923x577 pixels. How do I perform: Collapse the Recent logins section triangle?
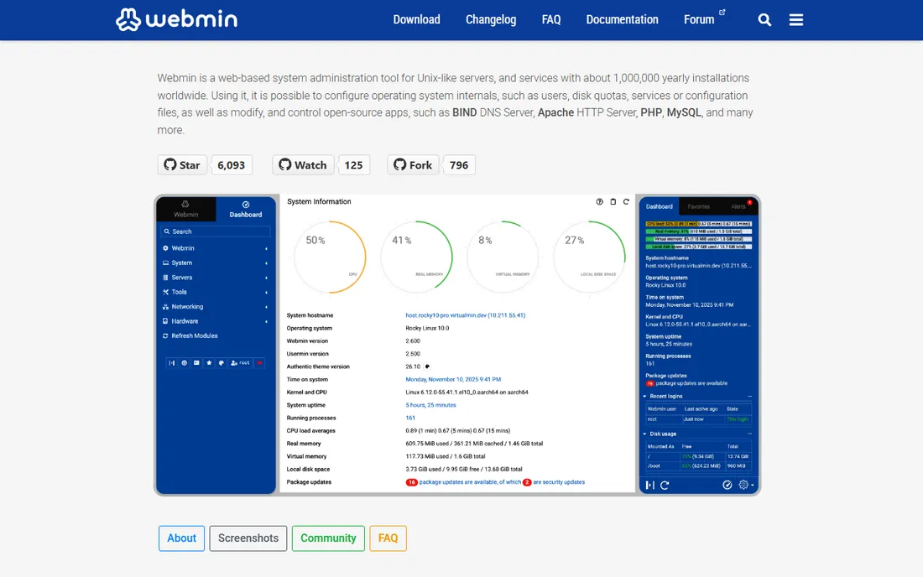(645, 397)
